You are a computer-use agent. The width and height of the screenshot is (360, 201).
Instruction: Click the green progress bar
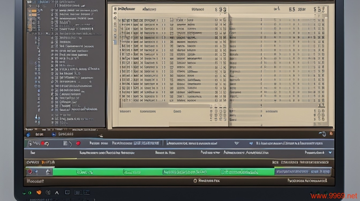click(163, 172)
